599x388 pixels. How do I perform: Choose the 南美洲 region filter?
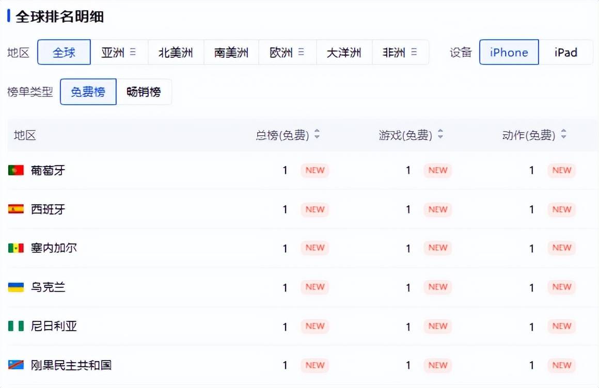[x=231, y=52]
